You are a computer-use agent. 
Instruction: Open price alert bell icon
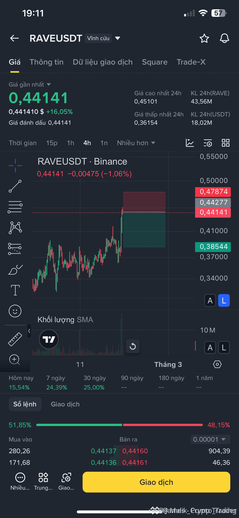pos(224,38)
